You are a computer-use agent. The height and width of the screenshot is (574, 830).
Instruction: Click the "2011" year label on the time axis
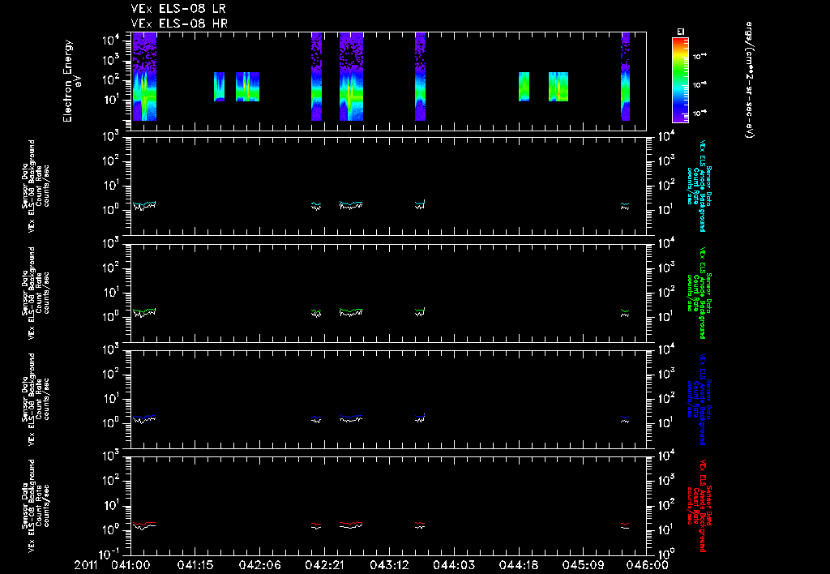click(86, 566)
